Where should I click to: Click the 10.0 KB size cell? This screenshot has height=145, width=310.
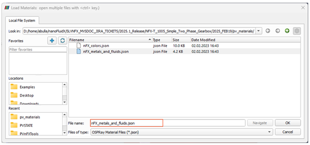(179, 46)
